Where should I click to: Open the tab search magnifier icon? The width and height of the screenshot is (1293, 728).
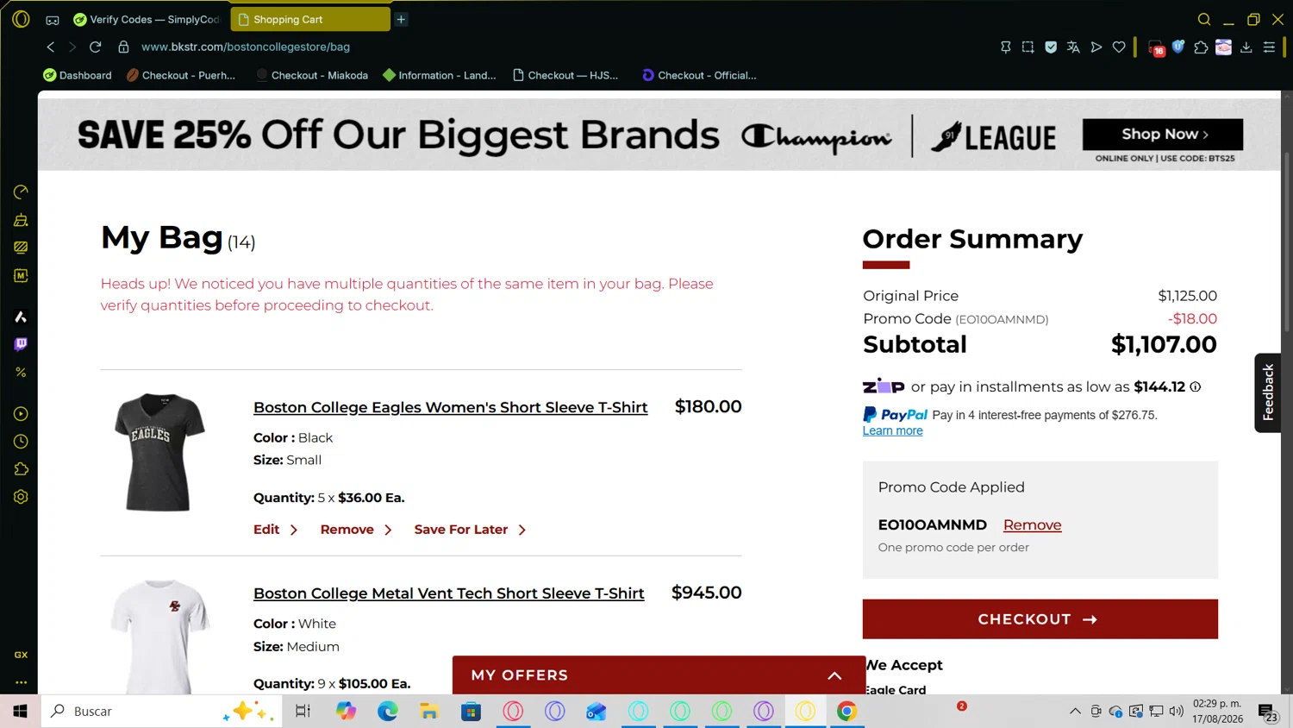[x=1204, y=19]
